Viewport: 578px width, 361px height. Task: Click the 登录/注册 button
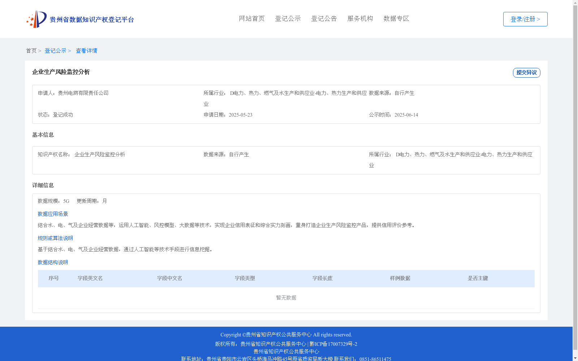pyautogui.click(x=525, y=19)
